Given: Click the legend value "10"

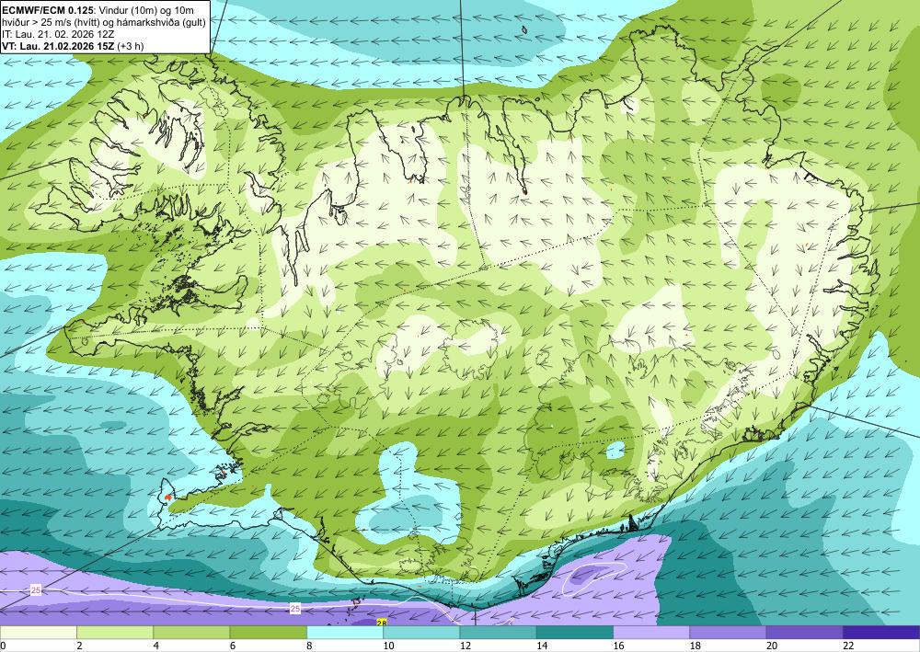Looking at the screenshot, I should [388, 646].
